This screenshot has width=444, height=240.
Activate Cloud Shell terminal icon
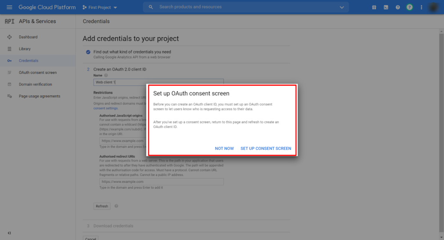(x=386, y=7)
